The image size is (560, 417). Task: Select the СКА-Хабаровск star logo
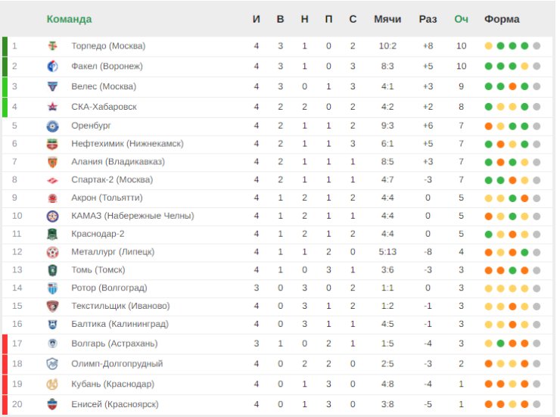(53, 107)
